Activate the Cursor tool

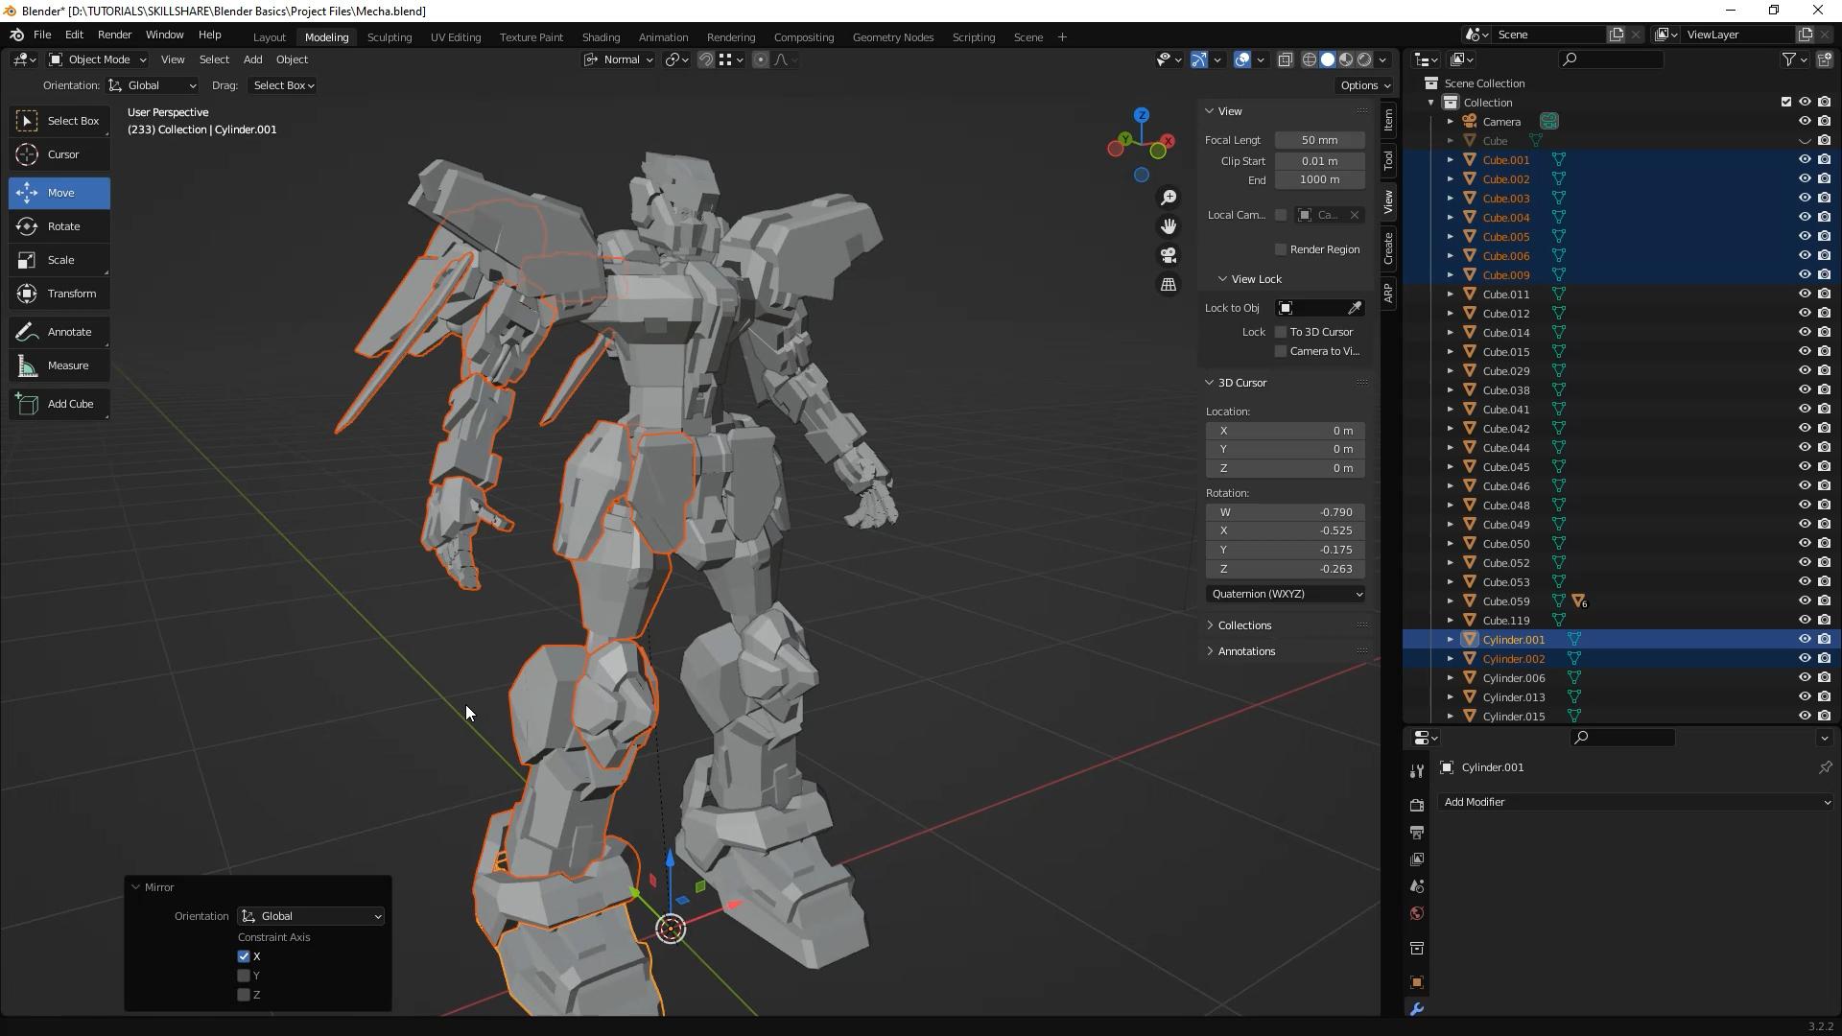pyautogui.click(x=59, y=154)
